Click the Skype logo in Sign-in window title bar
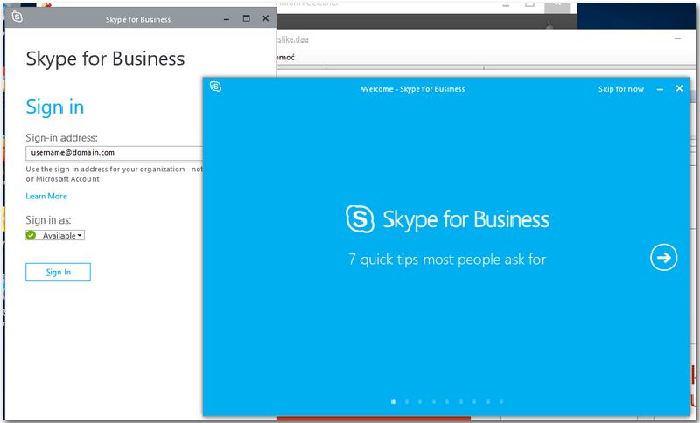 [17, 17]
